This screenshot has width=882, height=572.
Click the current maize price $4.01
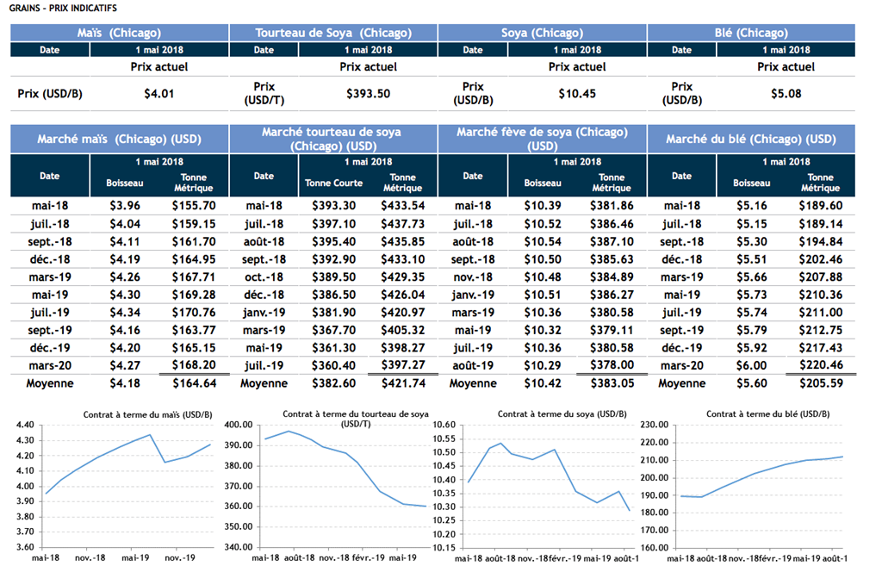[x=158, y=94]
